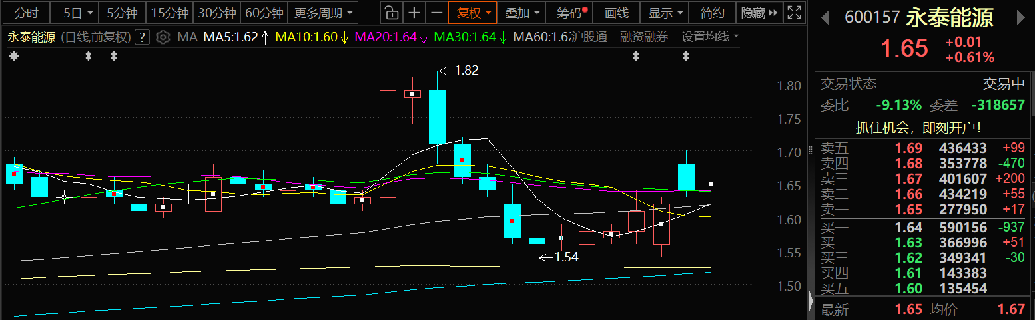Toggle 简约 simple display mode
1035x320 pixels.
(713, 13)
